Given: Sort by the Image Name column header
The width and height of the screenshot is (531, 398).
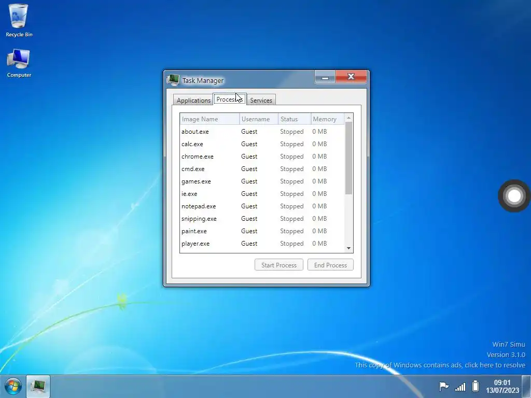Looking at the screenshot, I should (x=209, y=119).
